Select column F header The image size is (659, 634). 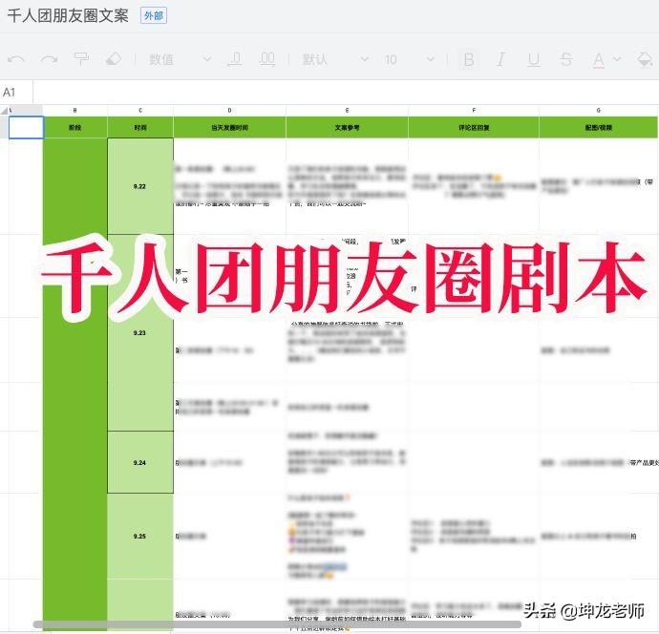(474, 111)
